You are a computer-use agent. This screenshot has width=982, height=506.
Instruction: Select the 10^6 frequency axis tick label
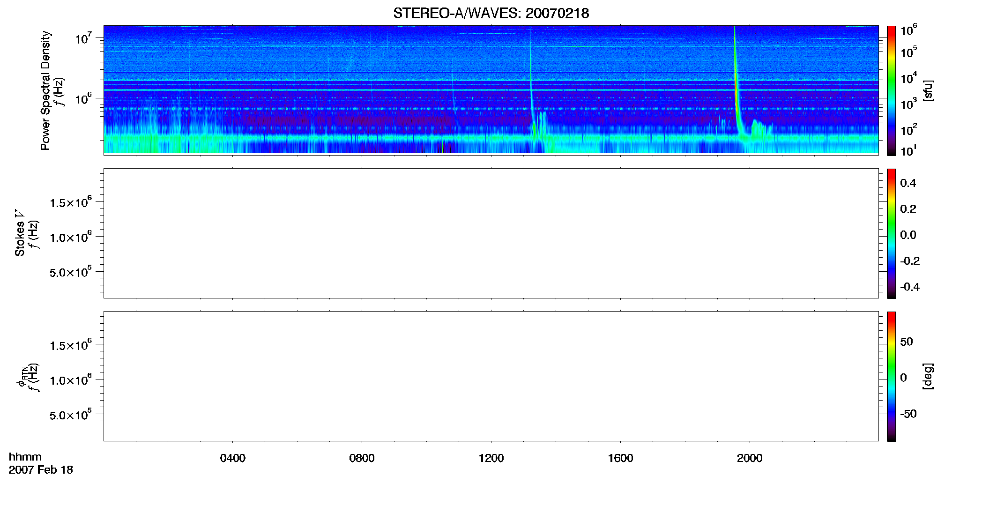coord(83,98)
